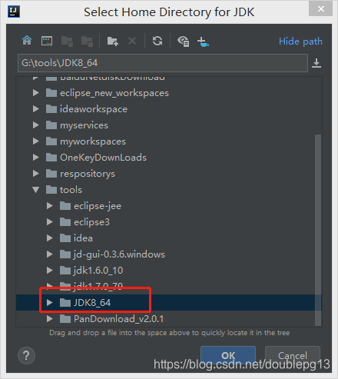Select the myworkspaces folder name
Viewport: 338px width, 379px height.
click(93, 141)
